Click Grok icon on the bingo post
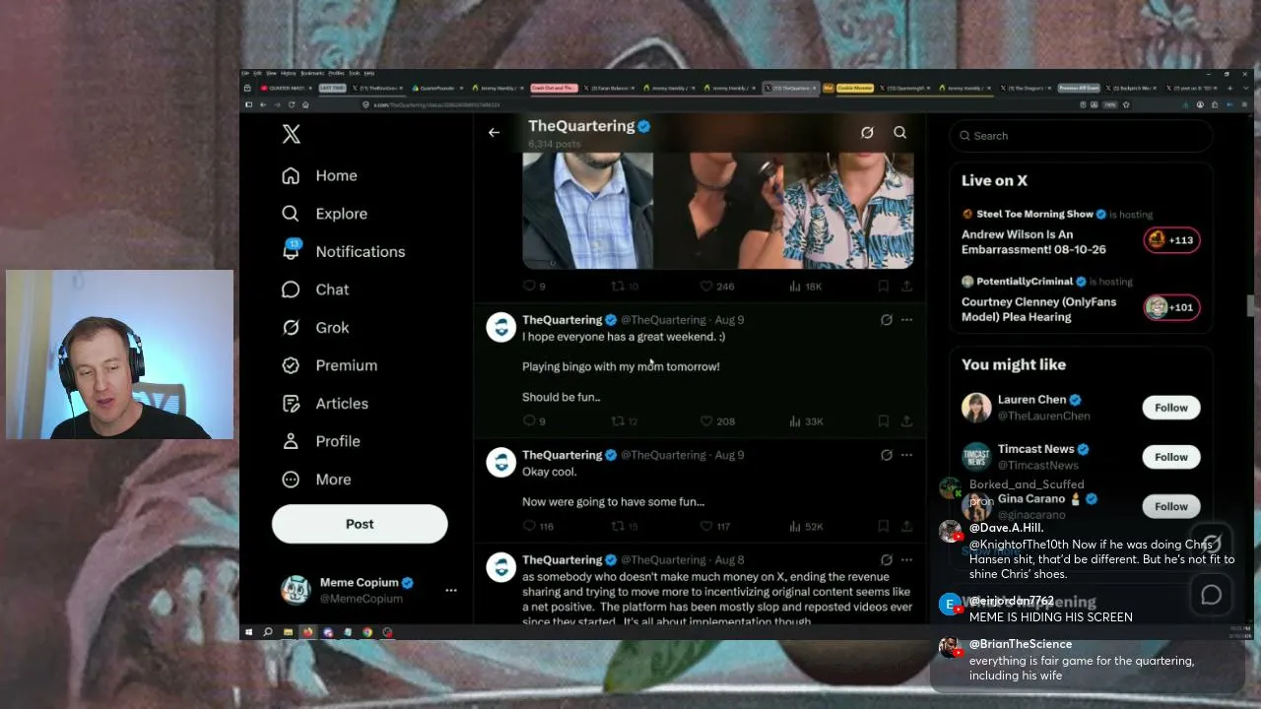1261x709 pixels. click(x=887, y=320)
